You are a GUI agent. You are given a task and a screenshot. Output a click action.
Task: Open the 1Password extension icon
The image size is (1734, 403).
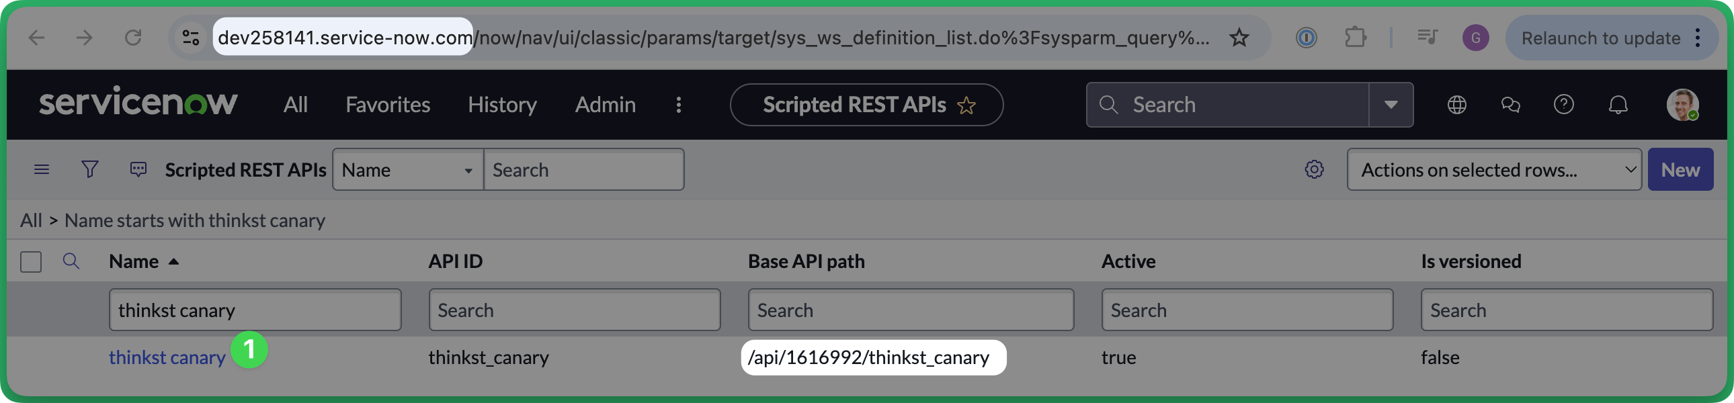(1306, 38)
